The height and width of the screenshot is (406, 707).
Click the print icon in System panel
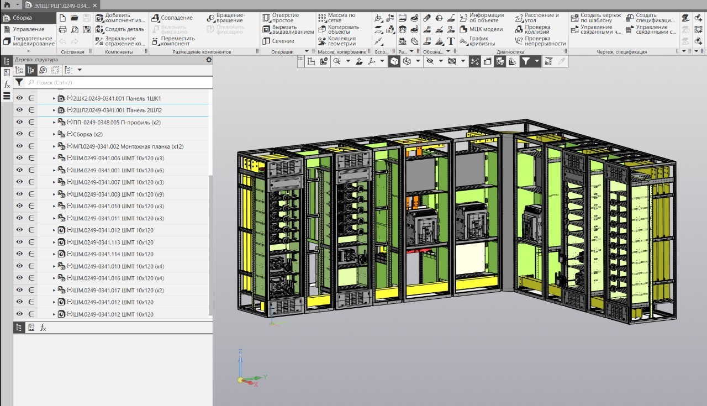(62, 29)
